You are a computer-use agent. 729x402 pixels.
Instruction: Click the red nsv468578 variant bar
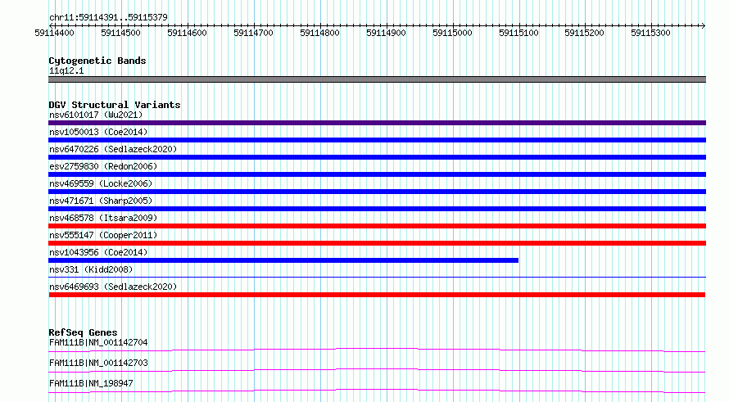377,226
